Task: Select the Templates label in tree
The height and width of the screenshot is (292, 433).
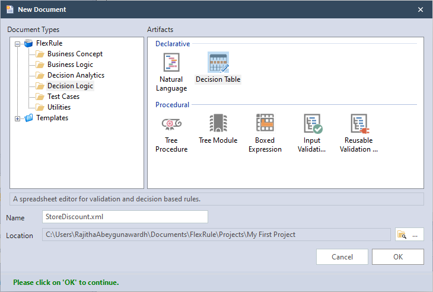Action: (52, 118)
